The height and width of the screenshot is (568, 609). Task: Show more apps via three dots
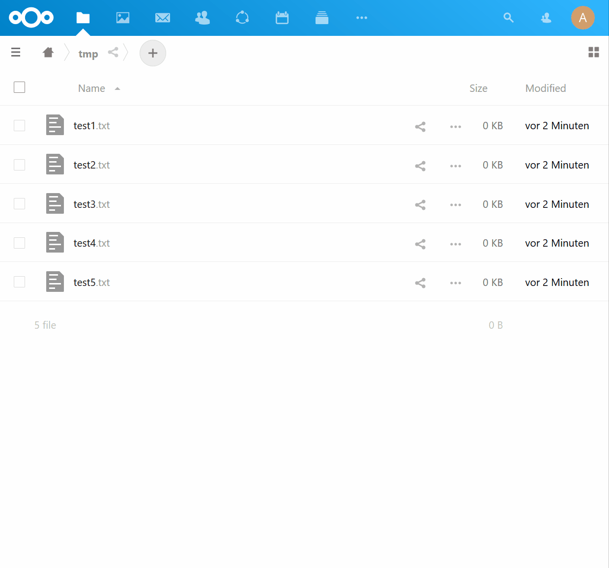click(x=362, y=18)
